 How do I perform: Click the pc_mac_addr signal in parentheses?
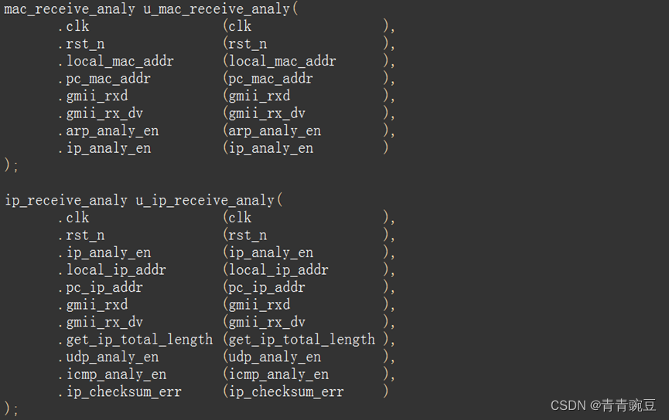(x=271, y=79)
